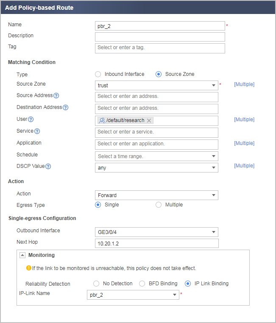Open the Destination Address help icon

click(x=65, y=108)
